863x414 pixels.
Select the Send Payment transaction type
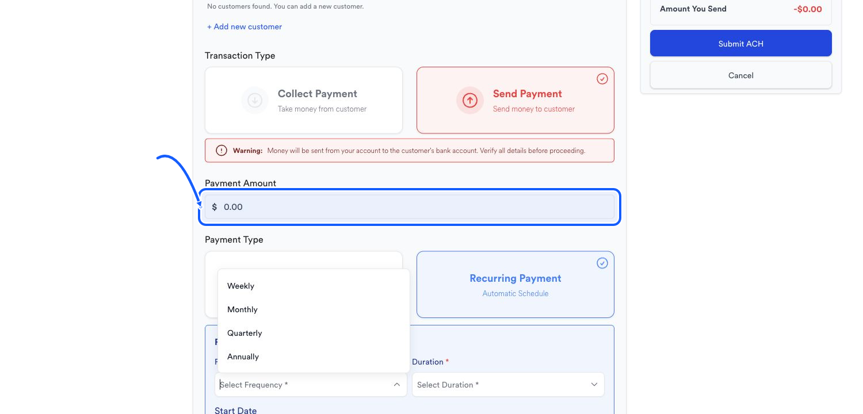(515, 100)
